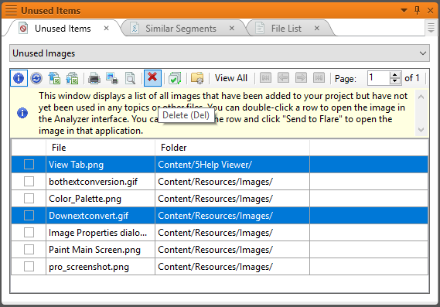This screenshot has height=307, width=440.
Task: Switch to Similar Segments tab
Action: click(181, 29)
